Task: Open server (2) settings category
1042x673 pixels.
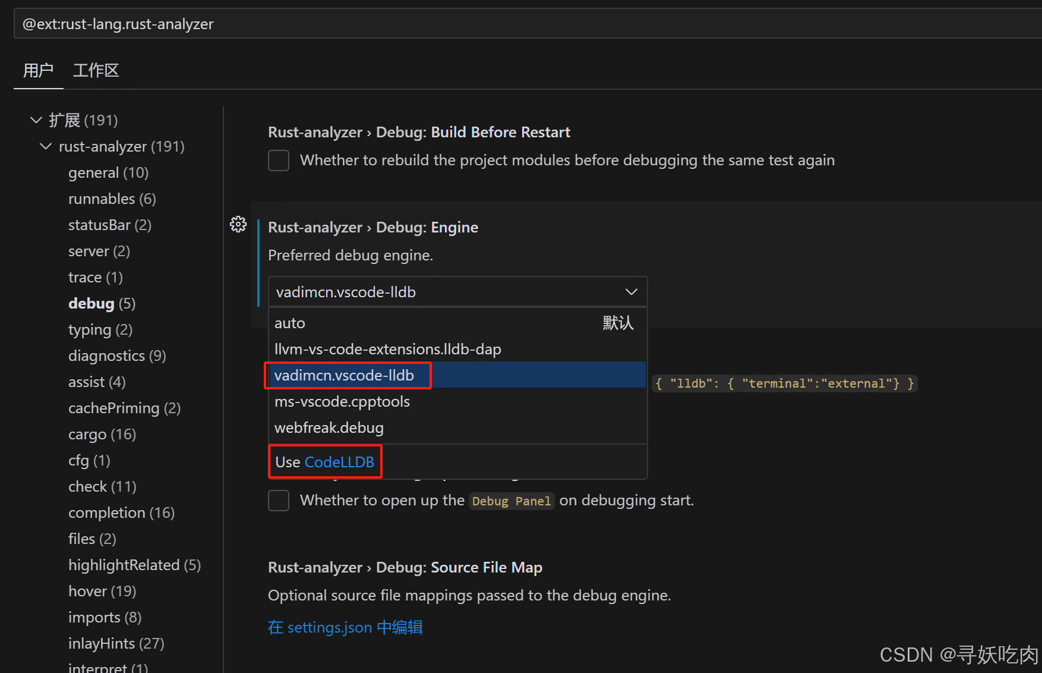Action: tap(99, 251)
